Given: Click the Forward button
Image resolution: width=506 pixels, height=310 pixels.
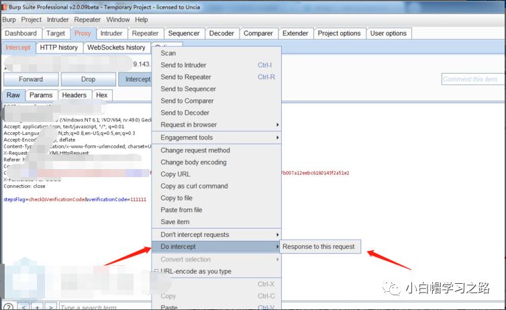Looking at the screenshot, I should click(x=31, y=79).
